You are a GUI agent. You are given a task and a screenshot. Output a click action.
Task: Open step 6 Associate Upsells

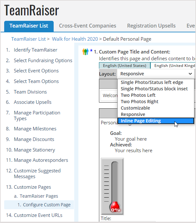point(32,102)
